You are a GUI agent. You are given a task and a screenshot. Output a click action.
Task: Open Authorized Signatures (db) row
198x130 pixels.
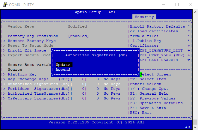point(39,84)
